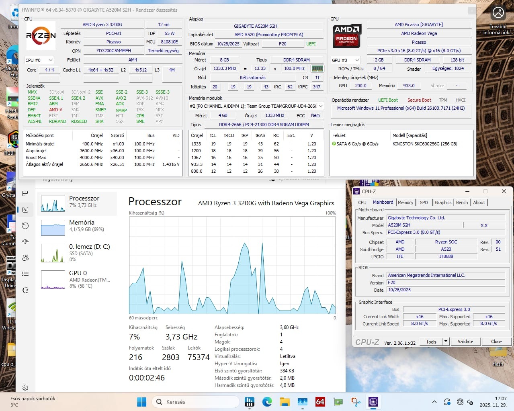Click Secure Boot status label

[419, 100]
